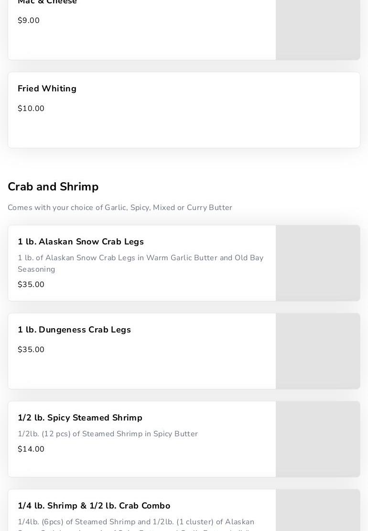Click the Alaskan Snow Crab Legs description
The height and width of the screenshot is (531, 368).
click(141, 264)
